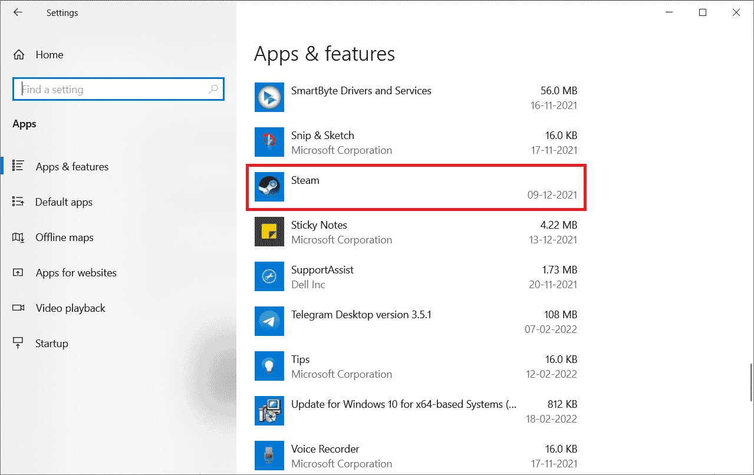
Task: Click the Update for Windows 10 icon
Action: tap(269, 411)
